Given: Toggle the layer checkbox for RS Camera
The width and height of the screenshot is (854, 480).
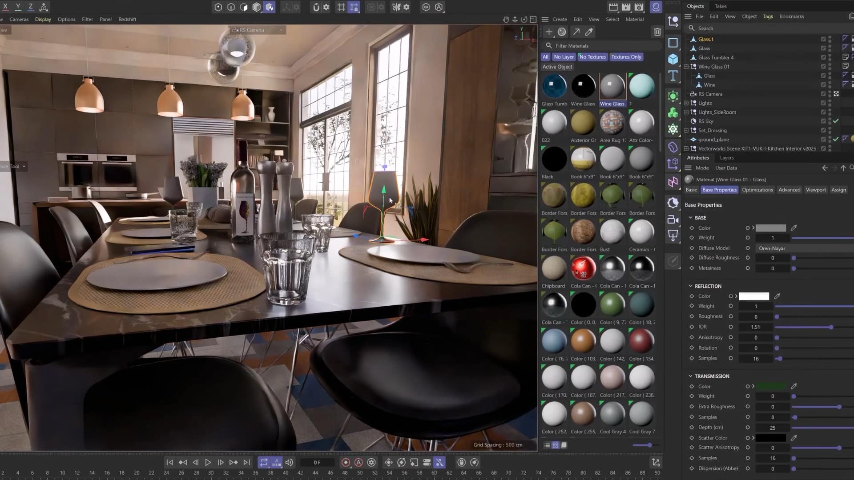Looking at the screenshot, I should (x=823, y=94).
